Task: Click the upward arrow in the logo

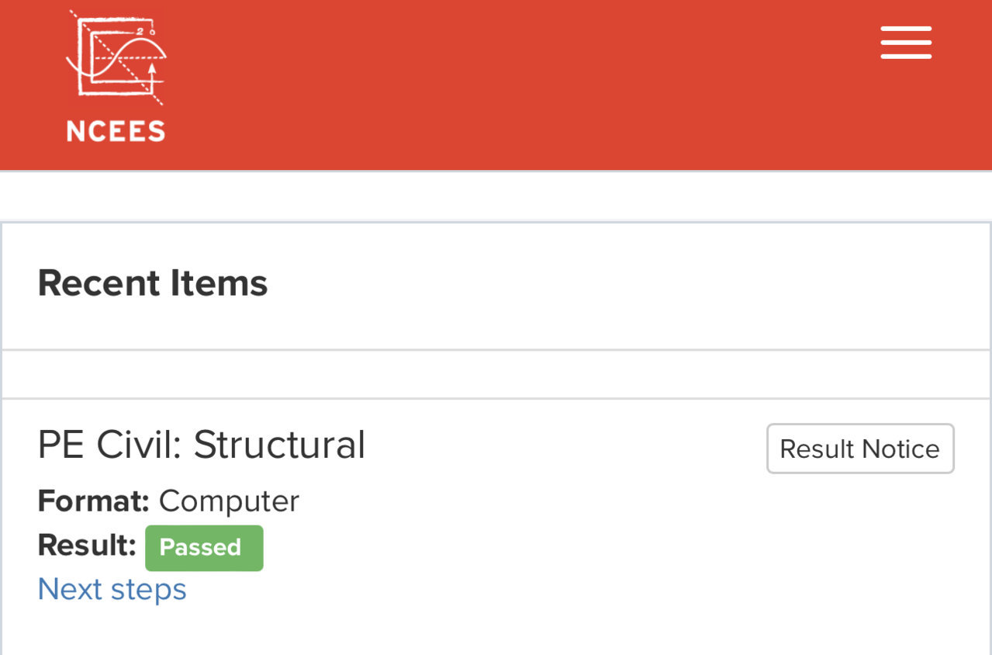Action: (x=152, y=78)
